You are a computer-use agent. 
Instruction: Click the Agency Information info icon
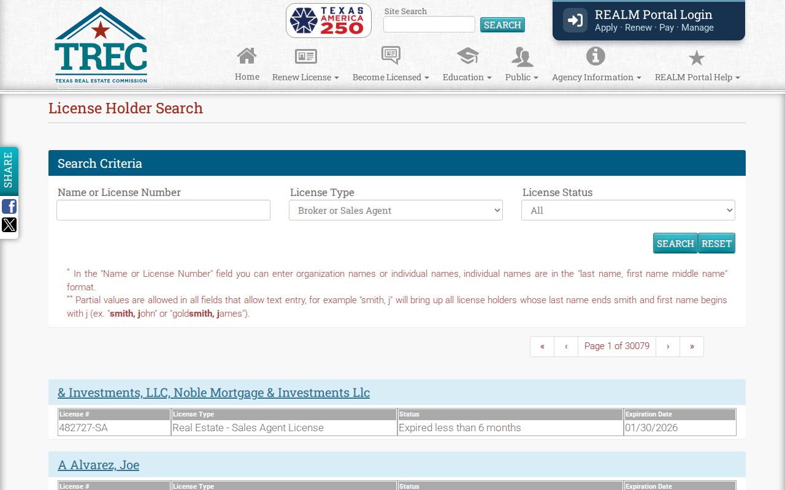click(595, 56)
